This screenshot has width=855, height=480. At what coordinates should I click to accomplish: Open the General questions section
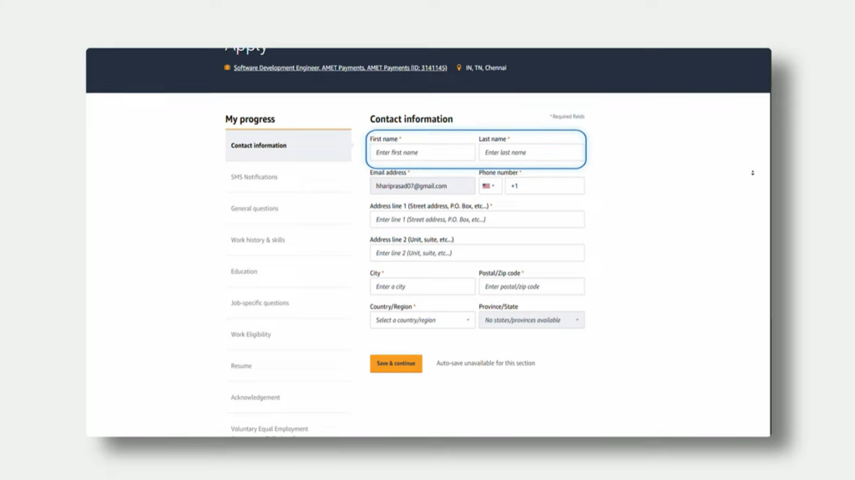255,209
